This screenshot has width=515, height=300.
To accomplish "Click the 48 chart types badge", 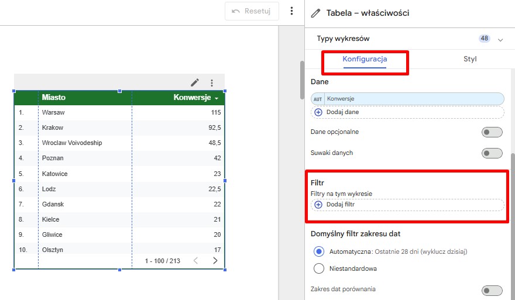I will pyautogui.click(x=484, y=39).
